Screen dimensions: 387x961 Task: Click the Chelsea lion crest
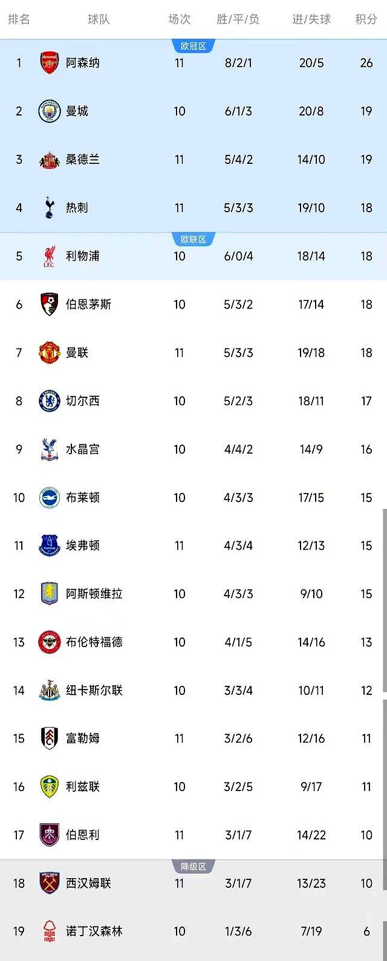(x=48, y=401)
